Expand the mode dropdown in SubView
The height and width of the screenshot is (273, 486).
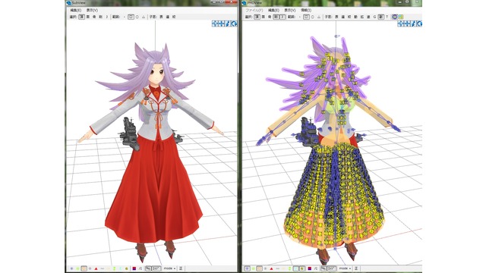(x=169, y=268)
